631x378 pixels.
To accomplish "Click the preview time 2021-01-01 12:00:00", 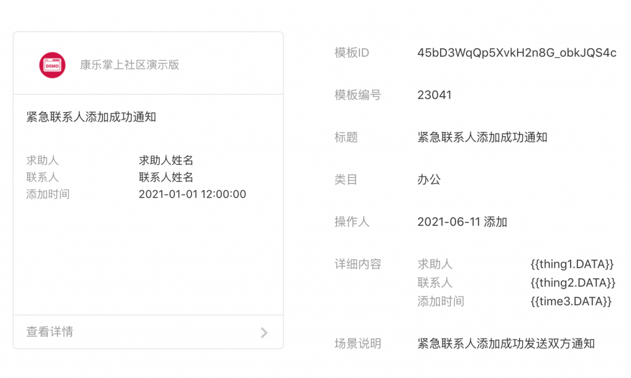I will 192,195.
